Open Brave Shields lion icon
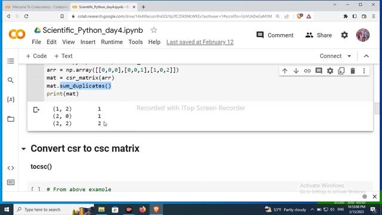Viewport: 382px width, 215px height. [300, 16]
